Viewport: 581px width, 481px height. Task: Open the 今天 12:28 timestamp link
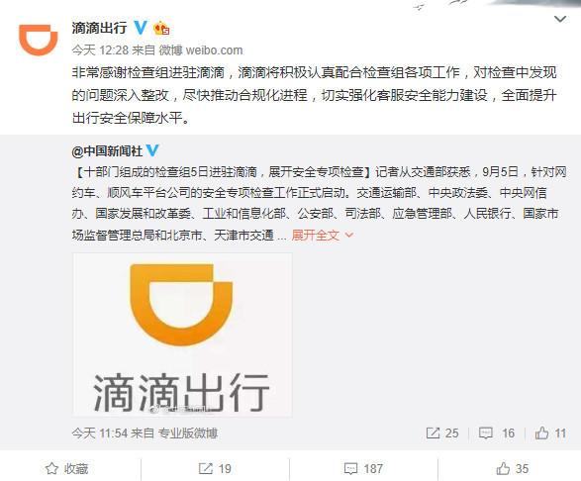[100, 50]
